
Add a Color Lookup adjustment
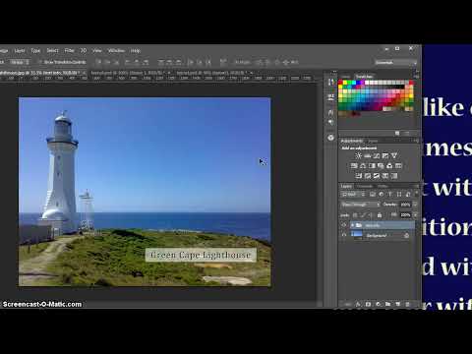398,166
